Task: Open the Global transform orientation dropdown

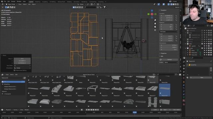Action: [x=82, y=4]
